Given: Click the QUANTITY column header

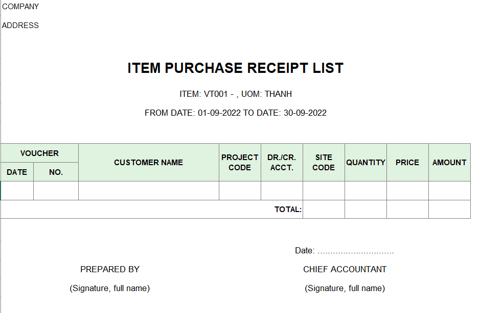Looking at the screenshot, I should tap(365, 163).
